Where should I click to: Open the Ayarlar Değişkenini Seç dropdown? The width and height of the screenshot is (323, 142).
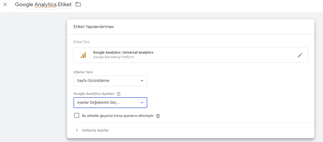pos(110,103)
